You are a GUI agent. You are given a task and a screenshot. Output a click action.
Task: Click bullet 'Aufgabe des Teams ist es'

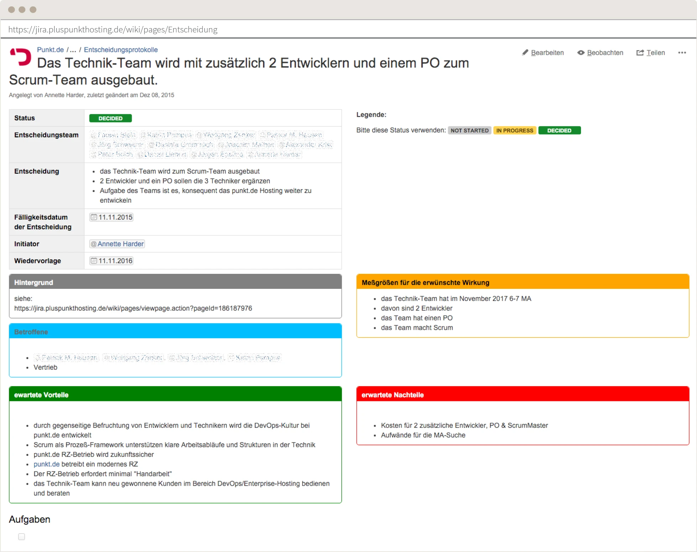pyautogui.click(x=206, y=196)
